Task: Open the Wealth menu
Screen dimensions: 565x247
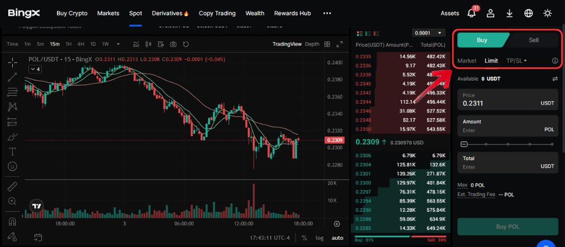Action: (255, 13)
